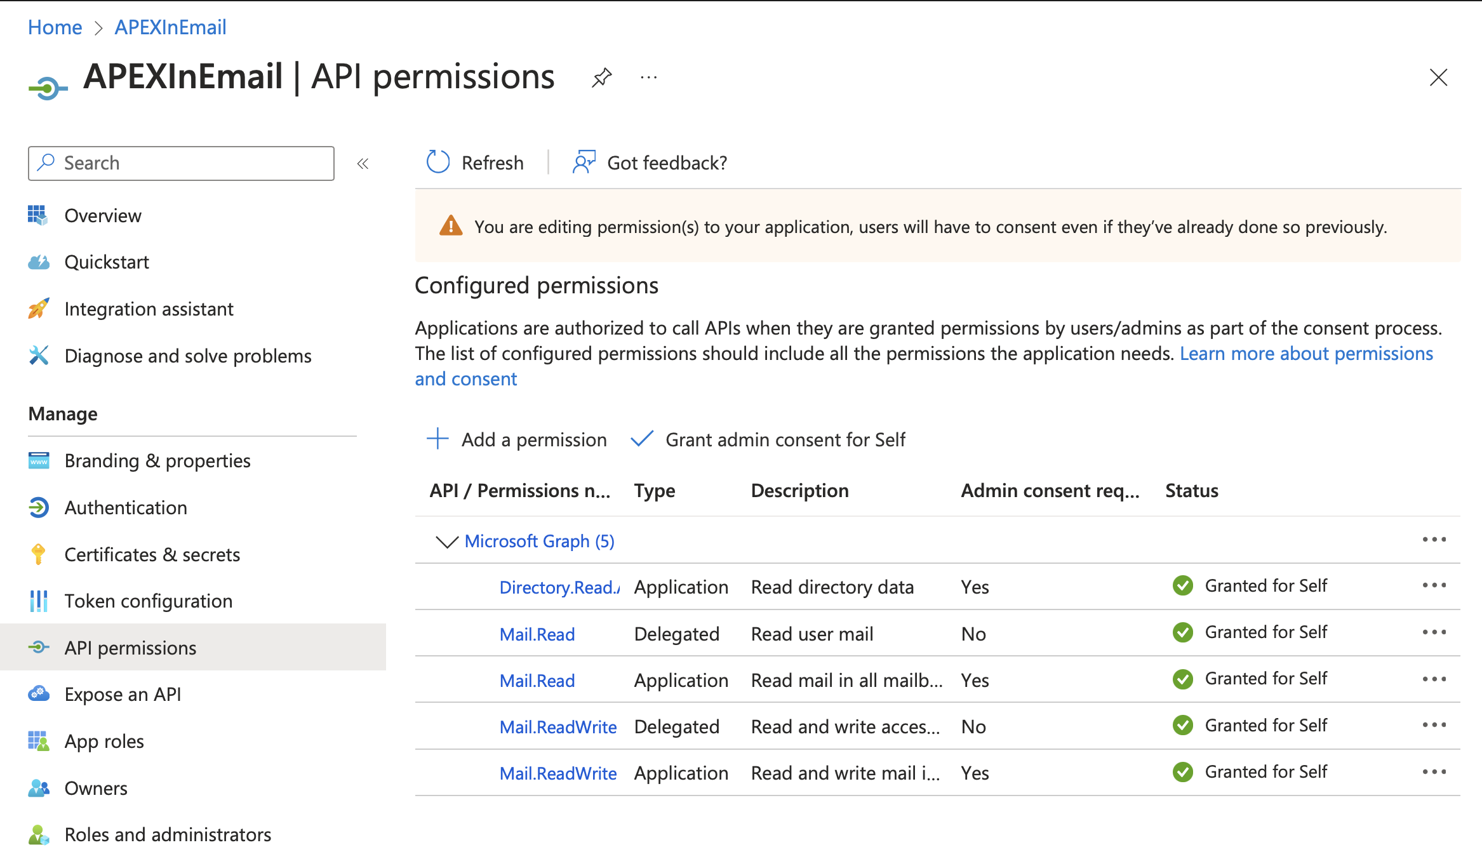This screenshot has width=1482, height=852.
Task: Open the title ellipsis more options
Action: 648,77
